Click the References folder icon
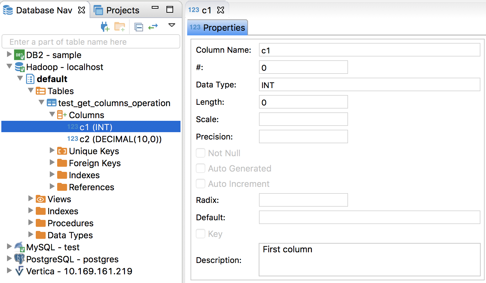 pos(62,187)
